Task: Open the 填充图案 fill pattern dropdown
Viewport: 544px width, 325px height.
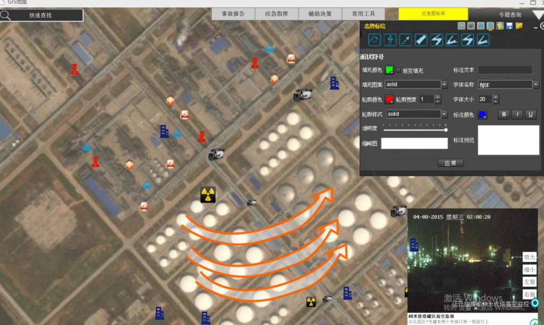Action: pyautogui.click(x=444, y=84)
